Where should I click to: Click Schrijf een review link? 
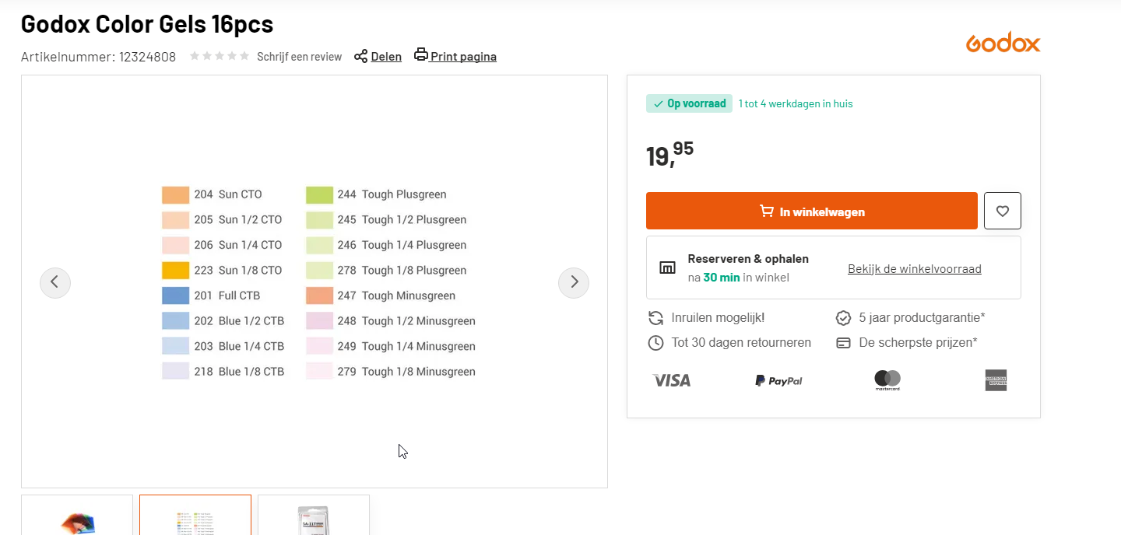pos(299,57)
